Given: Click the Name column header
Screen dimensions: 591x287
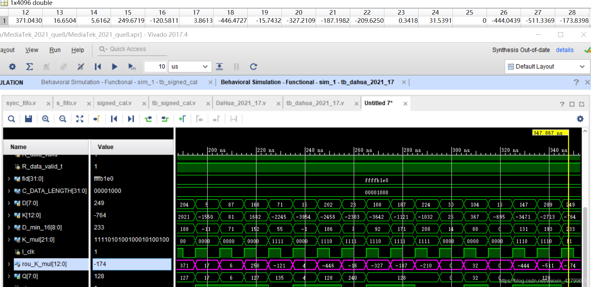Looking at the screenshot, I should (46, 147).
